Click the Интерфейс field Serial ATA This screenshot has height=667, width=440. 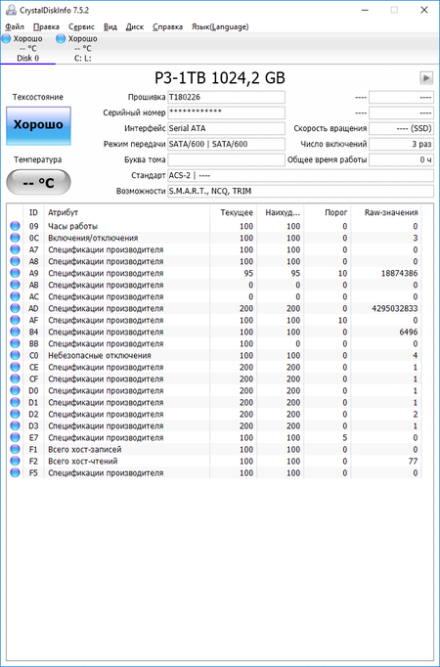pos(226,128)
